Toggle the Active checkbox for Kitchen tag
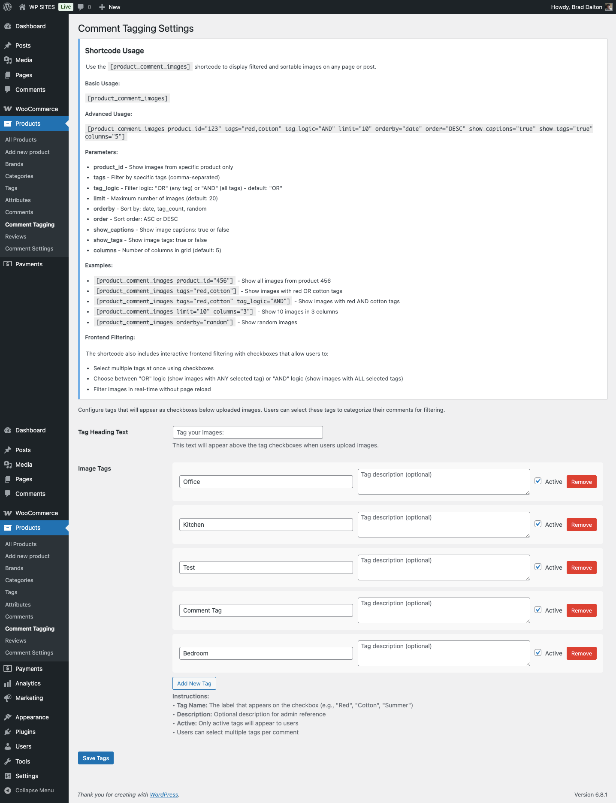Viewport: 616px width, 803px height. [x=538, y=524]
